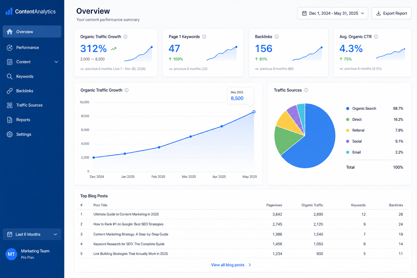The height and width of the screenshot is (278, 417).
Task: Click info icon next to Traffic Sources chart title
Action: [306, 90]
